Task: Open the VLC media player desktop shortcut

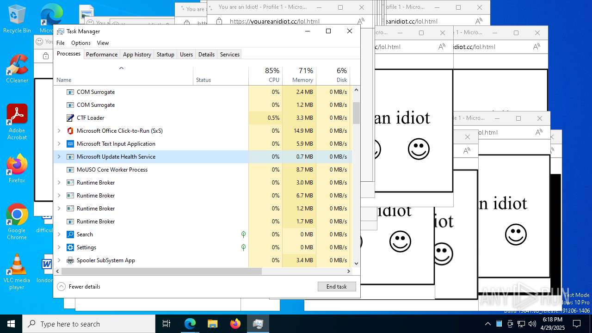Action: (17, 272)
